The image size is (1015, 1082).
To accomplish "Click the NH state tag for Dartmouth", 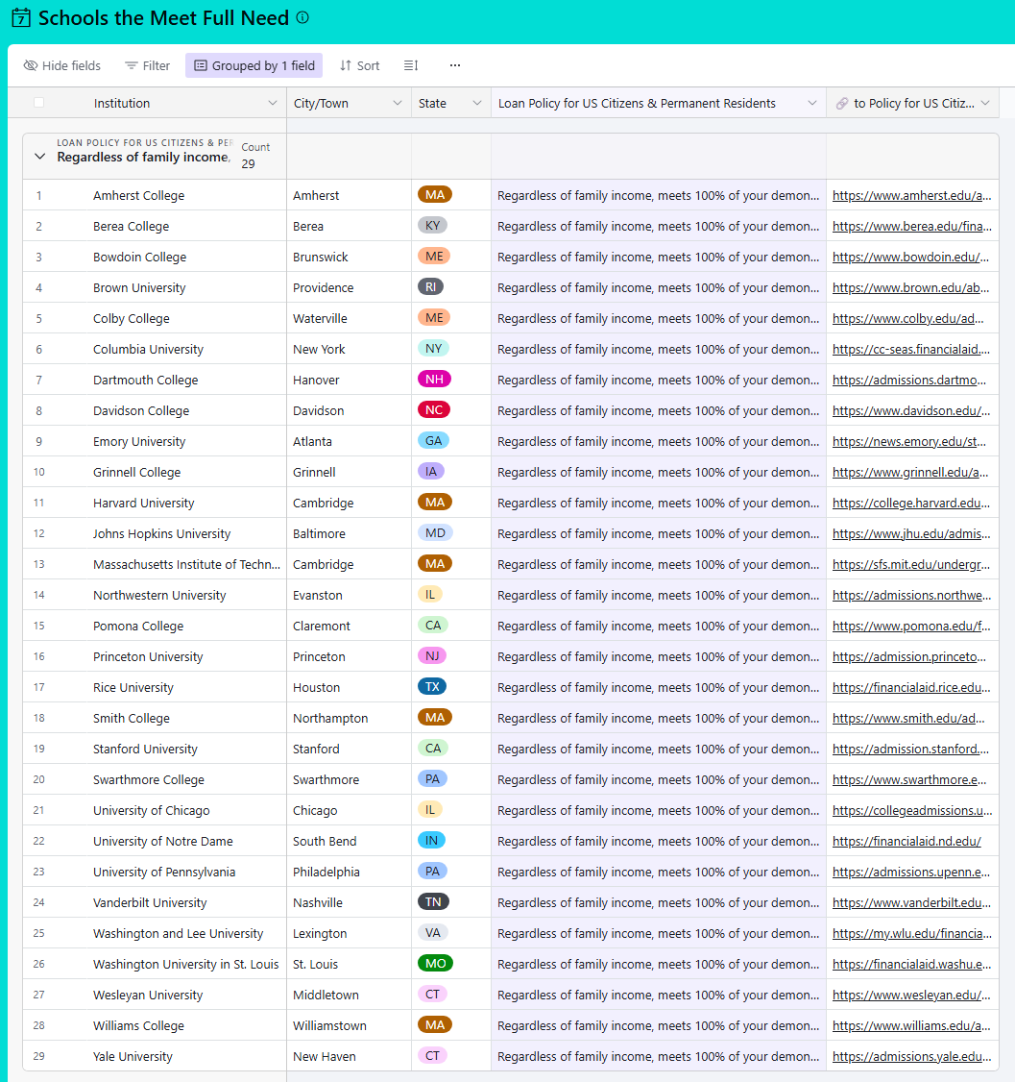I will [434, 380].
